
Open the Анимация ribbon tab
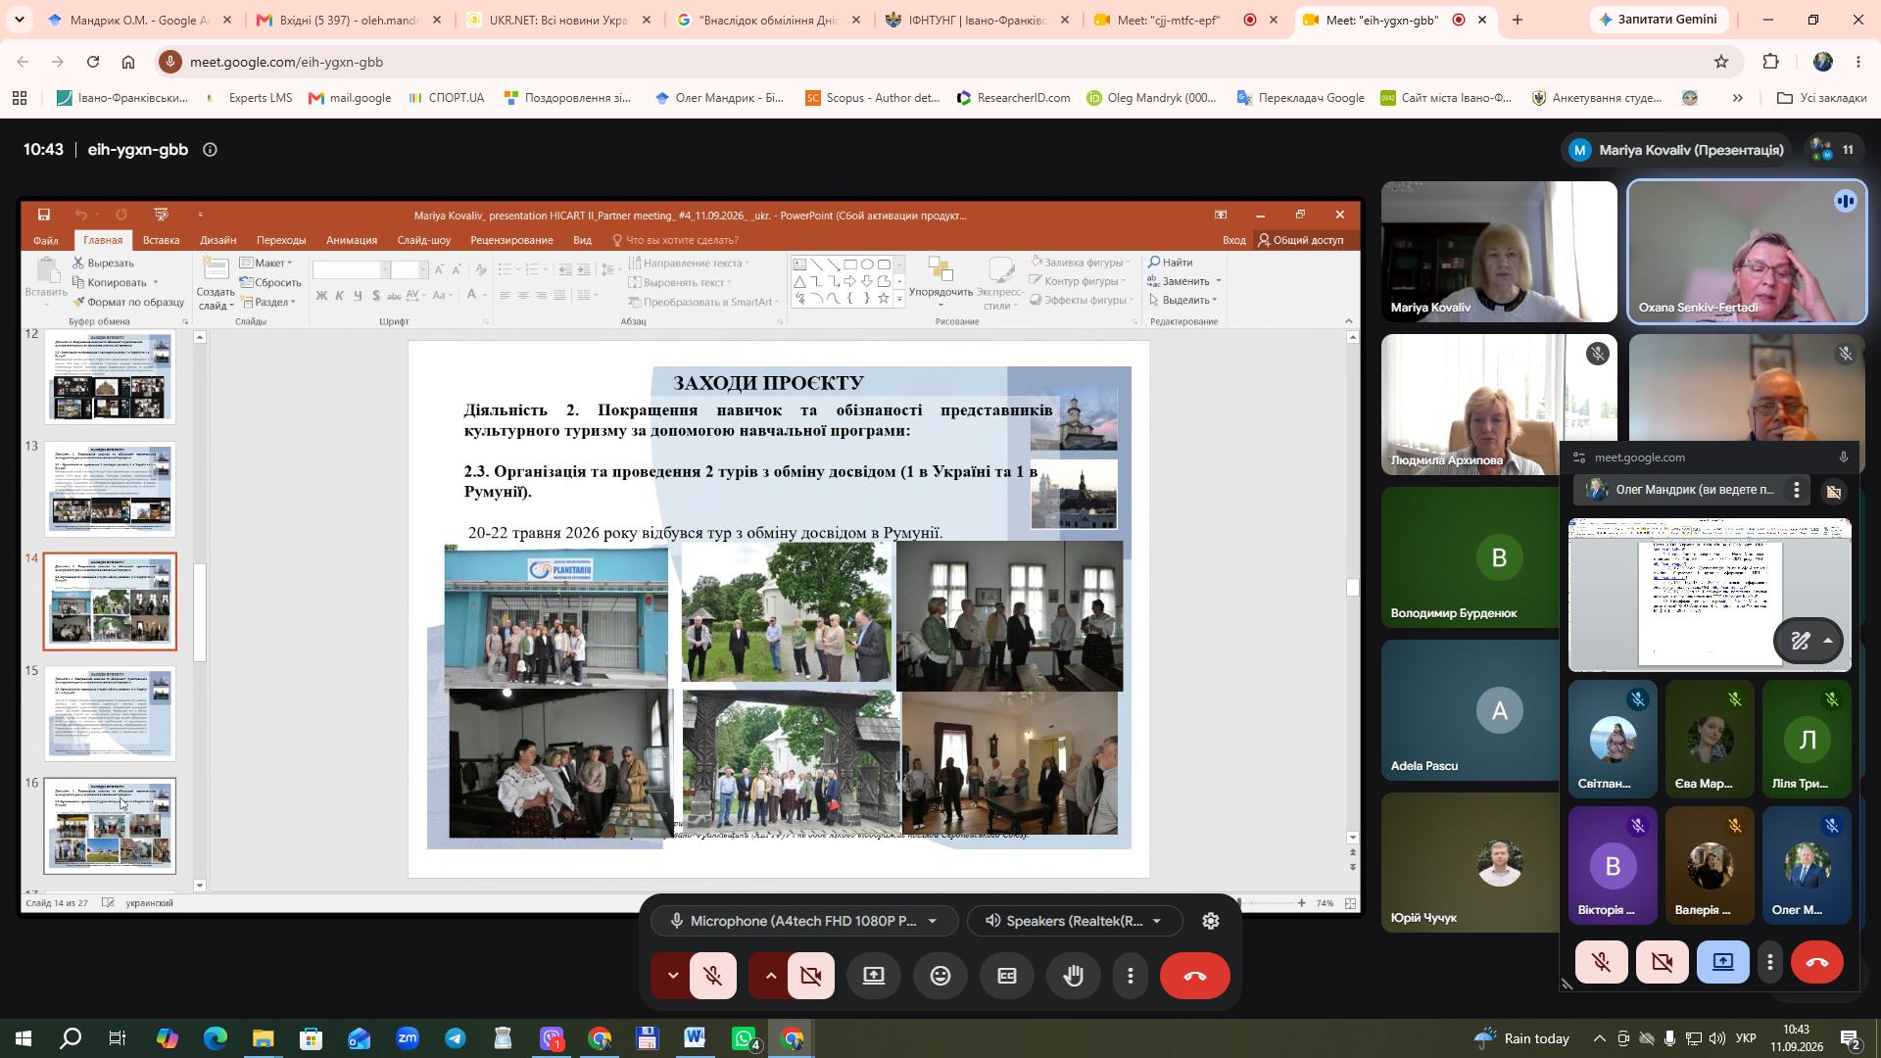point(352,240)
